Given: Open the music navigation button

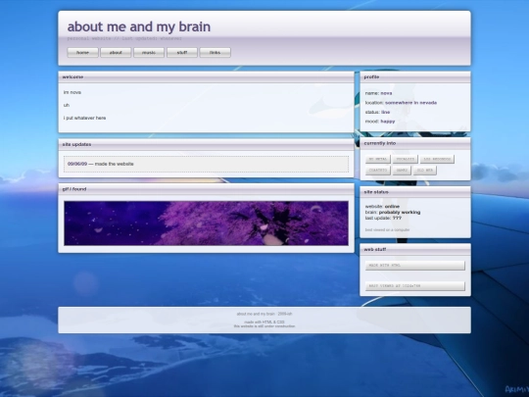Looking at the screenshot, I should [x=149, y=52].
